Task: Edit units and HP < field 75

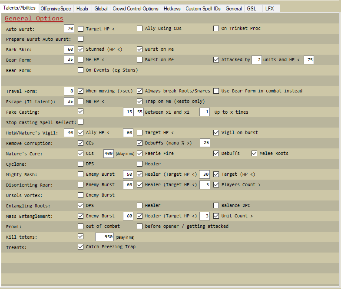Action: pyautogui.click(x=309, y=60)
